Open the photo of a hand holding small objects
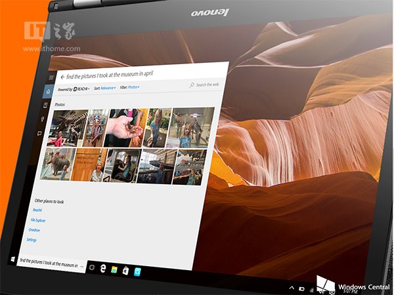The width and height of the screenshot is (394, 295). coord(125,128)
